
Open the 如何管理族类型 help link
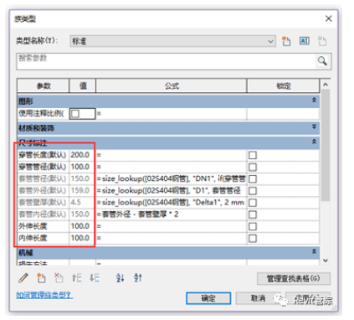click(44, 295)
